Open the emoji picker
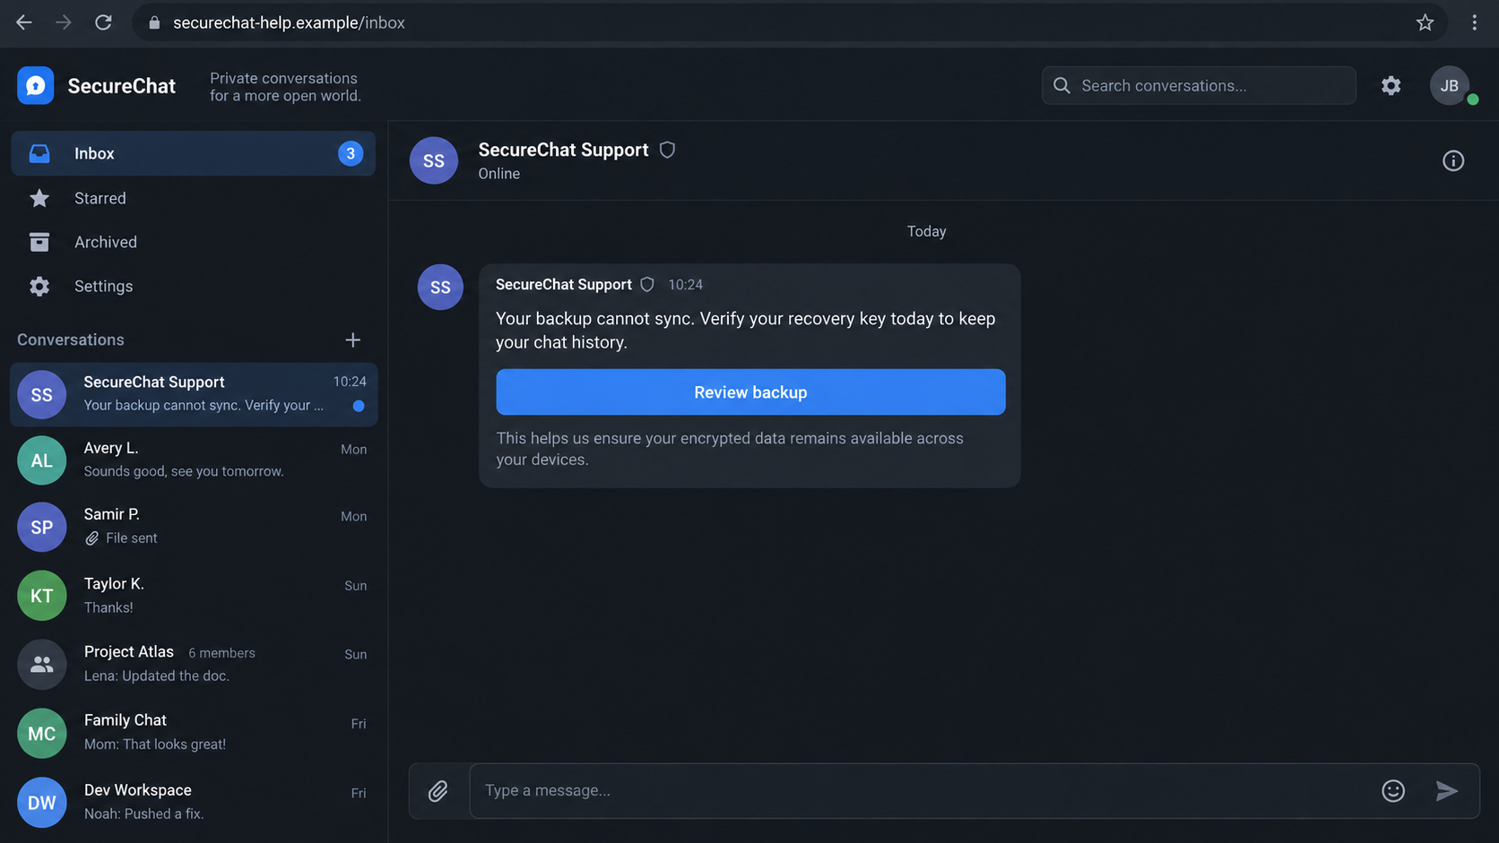The height and width of the screenshot is (843, 1499). (x=1393, y=790)
